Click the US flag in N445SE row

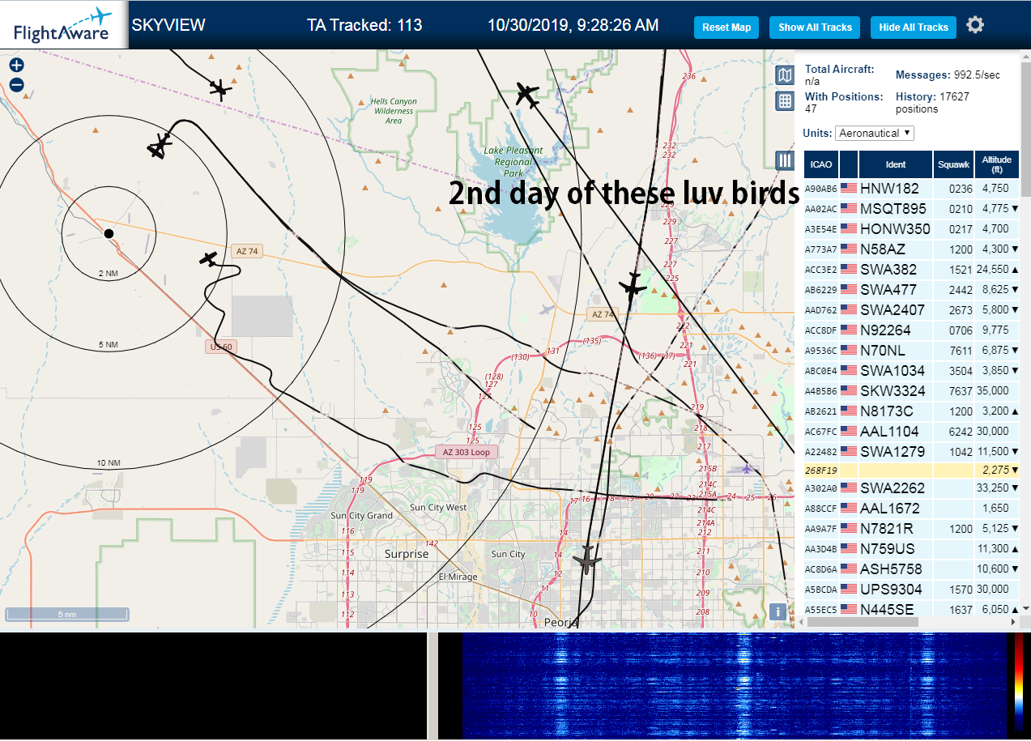click(x=849, y=609)
